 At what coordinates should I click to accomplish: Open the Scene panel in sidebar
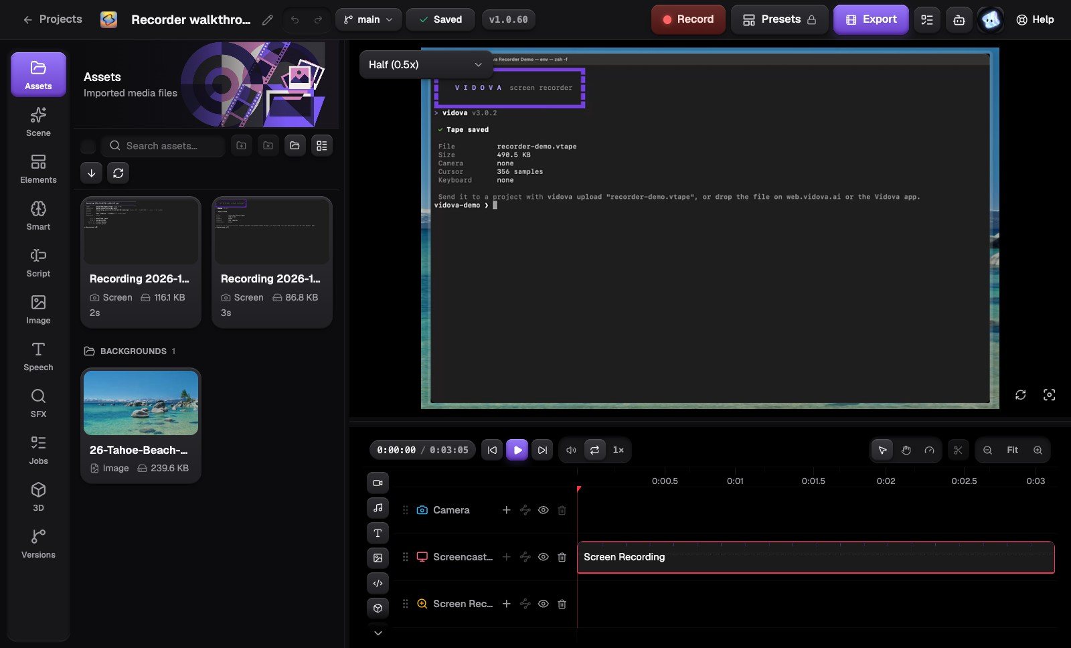click(38, 122)
